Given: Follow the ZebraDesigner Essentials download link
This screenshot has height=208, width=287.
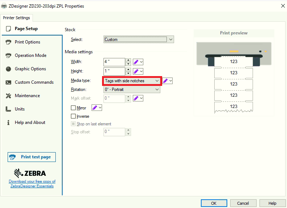Looking at the screenshot, I should tap(32, 184).
